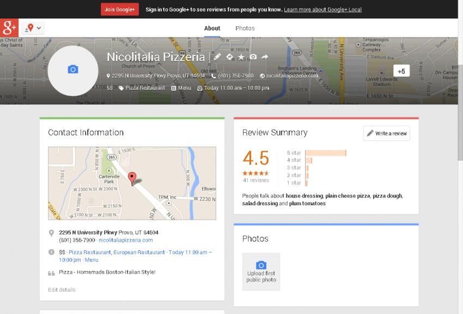This screenshot has height=314, width=463.
Task: Click the Carterville Park marker on the map
Action: point(108,170)
